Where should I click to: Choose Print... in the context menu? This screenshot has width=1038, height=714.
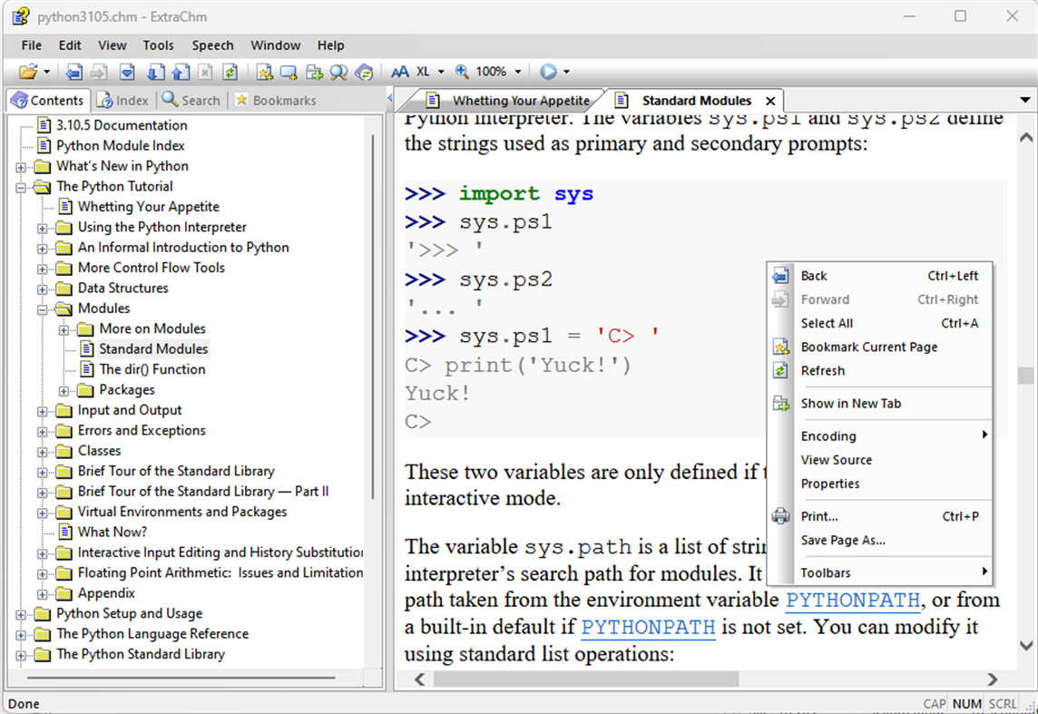(x=880, y=517)
